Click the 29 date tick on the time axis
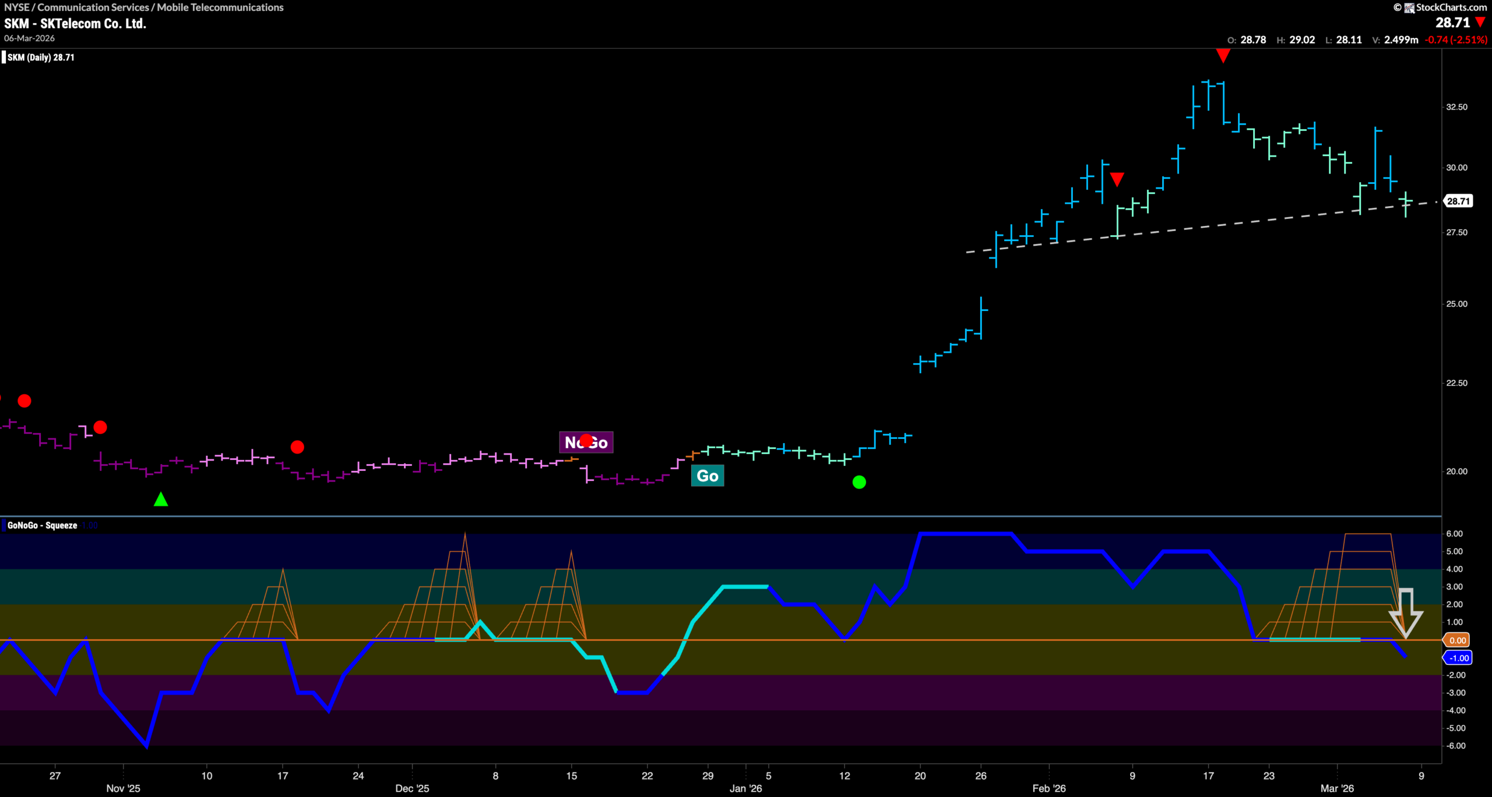 point(708,775)
